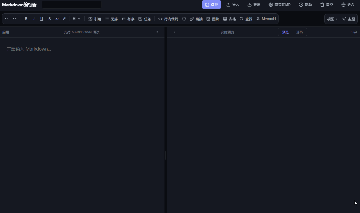
Task: Insert a code block with braces icon
Action: coord(184,19)
